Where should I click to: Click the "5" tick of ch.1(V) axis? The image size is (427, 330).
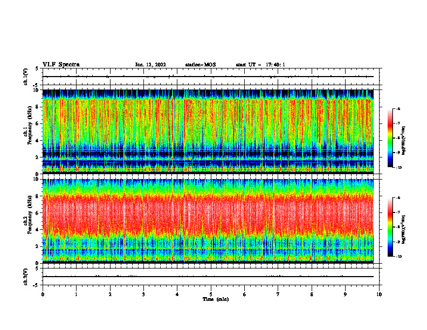tap(37, 68)
